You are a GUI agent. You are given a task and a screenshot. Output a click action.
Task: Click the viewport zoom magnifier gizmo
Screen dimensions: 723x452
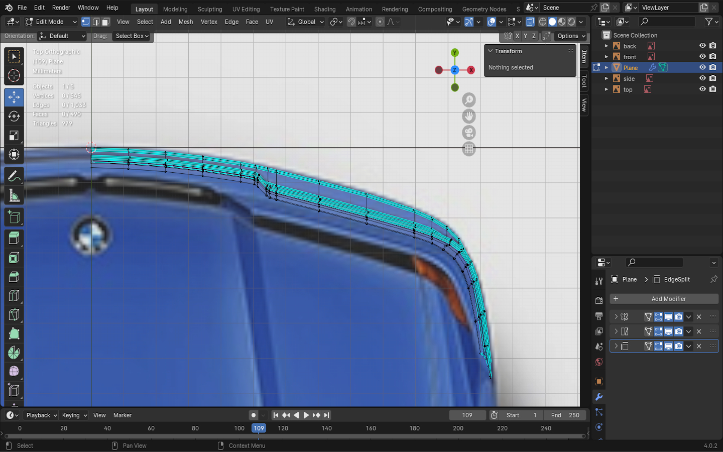tap(469, 100)
